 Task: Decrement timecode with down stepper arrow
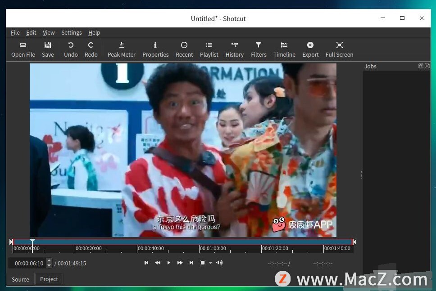(49, 266)
